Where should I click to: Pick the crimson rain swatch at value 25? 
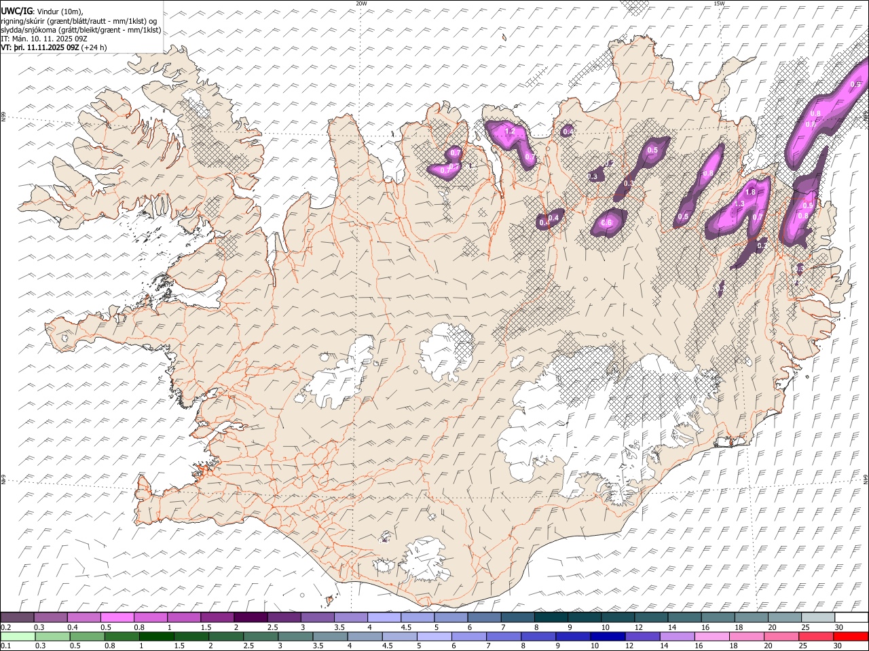[817, 637]
